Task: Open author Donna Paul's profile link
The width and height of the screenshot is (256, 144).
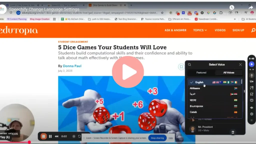Action: coord(72,66)
